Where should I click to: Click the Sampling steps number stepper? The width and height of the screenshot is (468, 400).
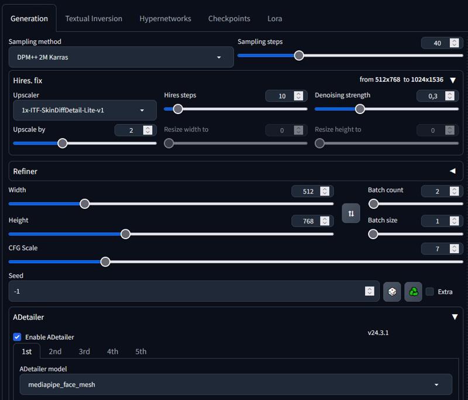455,43
